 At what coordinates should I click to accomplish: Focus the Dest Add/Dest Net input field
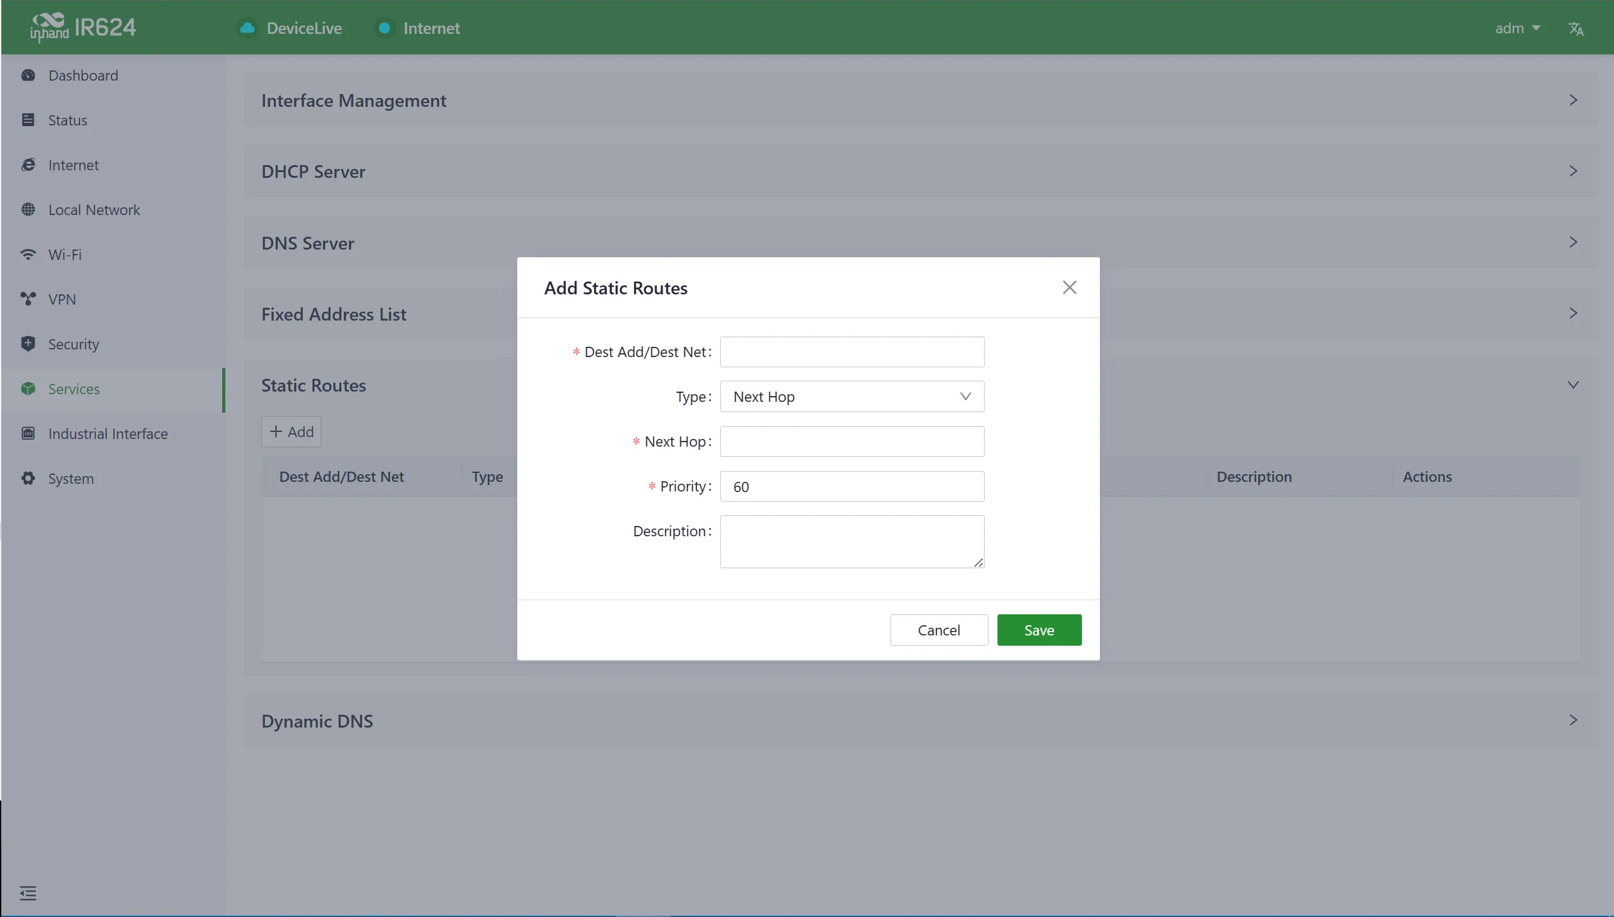pos(851,352)
